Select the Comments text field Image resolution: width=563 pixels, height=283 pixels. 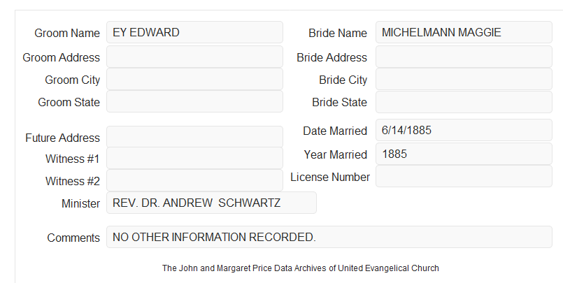[329, 237]
